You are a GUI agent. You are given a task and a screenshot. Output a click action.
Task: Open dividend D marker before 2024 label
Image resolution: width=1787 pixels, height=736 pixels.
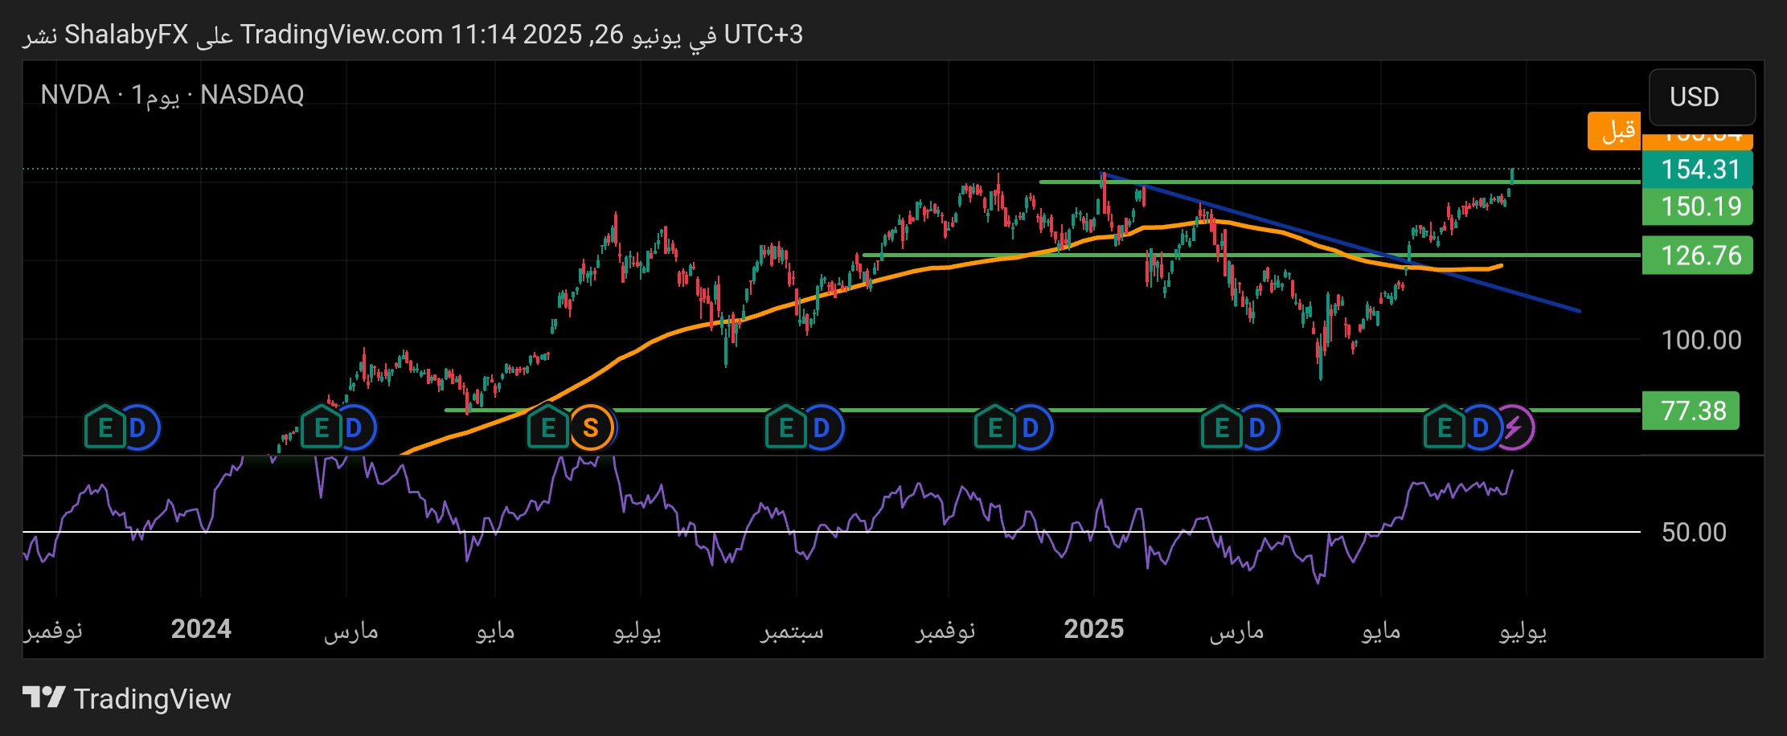point(140,427)
